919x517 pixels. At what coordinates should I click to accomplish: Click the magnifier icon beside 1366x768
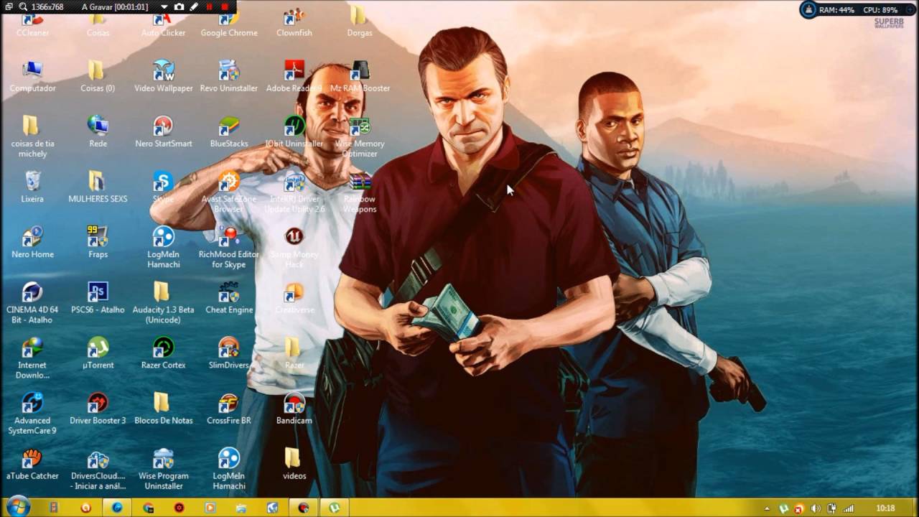(x=24, y=6)
